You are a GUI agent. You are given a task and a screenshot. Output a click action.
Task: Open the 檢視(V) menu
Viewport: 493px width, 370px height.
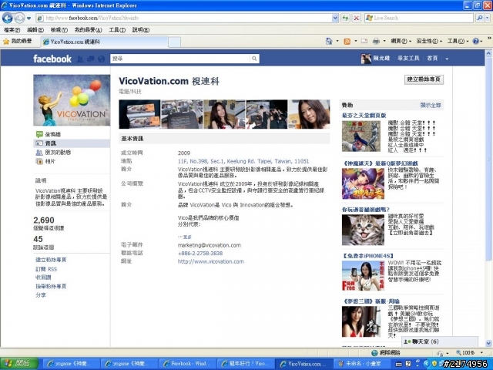pos(59,30)
